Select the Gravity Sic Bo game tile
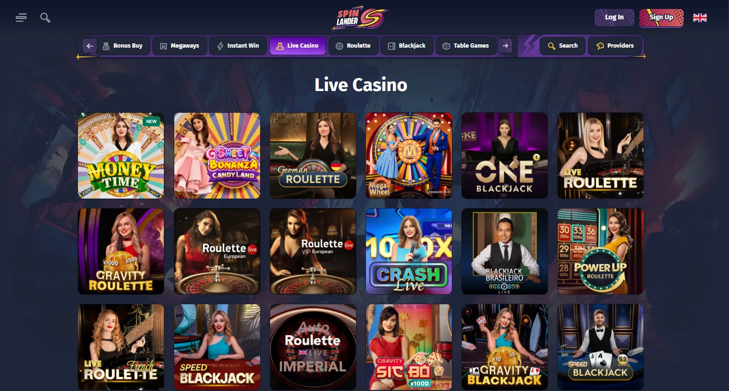 click(409, 347)
